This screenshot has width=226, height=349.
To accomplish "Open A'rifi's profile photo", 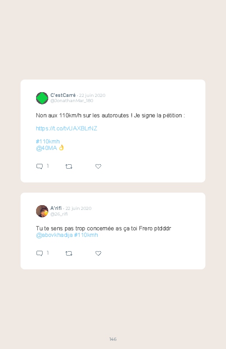I will (x=42, y=211).
